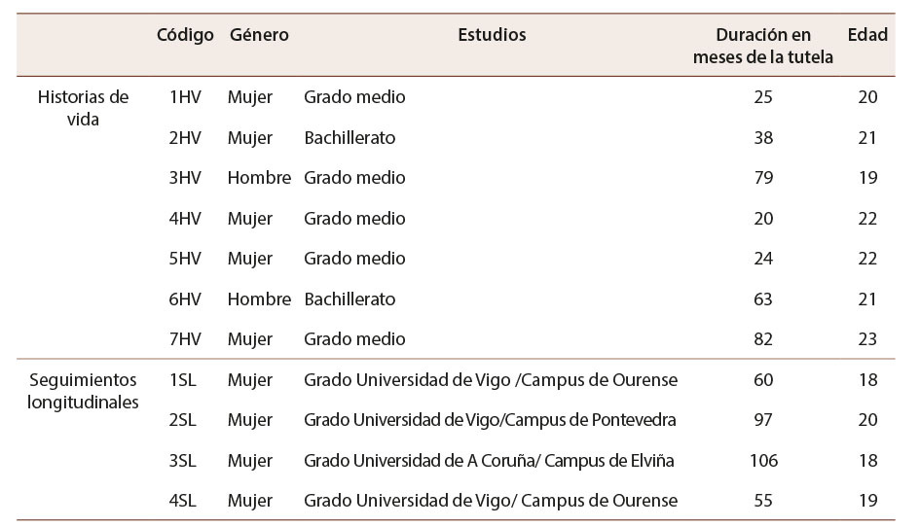The height and width of the screenshot is (527, 920).
Task: Click the 1HV code cell
Action: point(184,97)
